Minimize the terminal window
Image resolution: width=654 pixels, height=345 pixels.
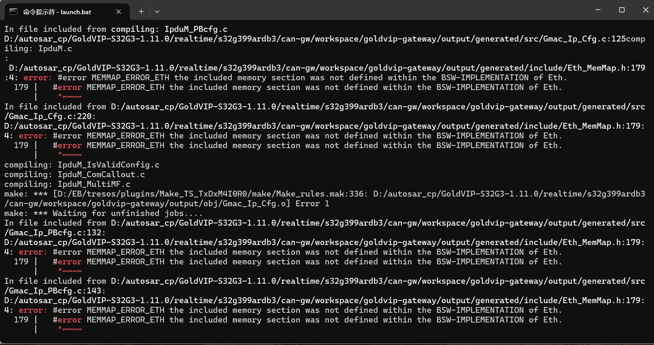tap(598, 10)
